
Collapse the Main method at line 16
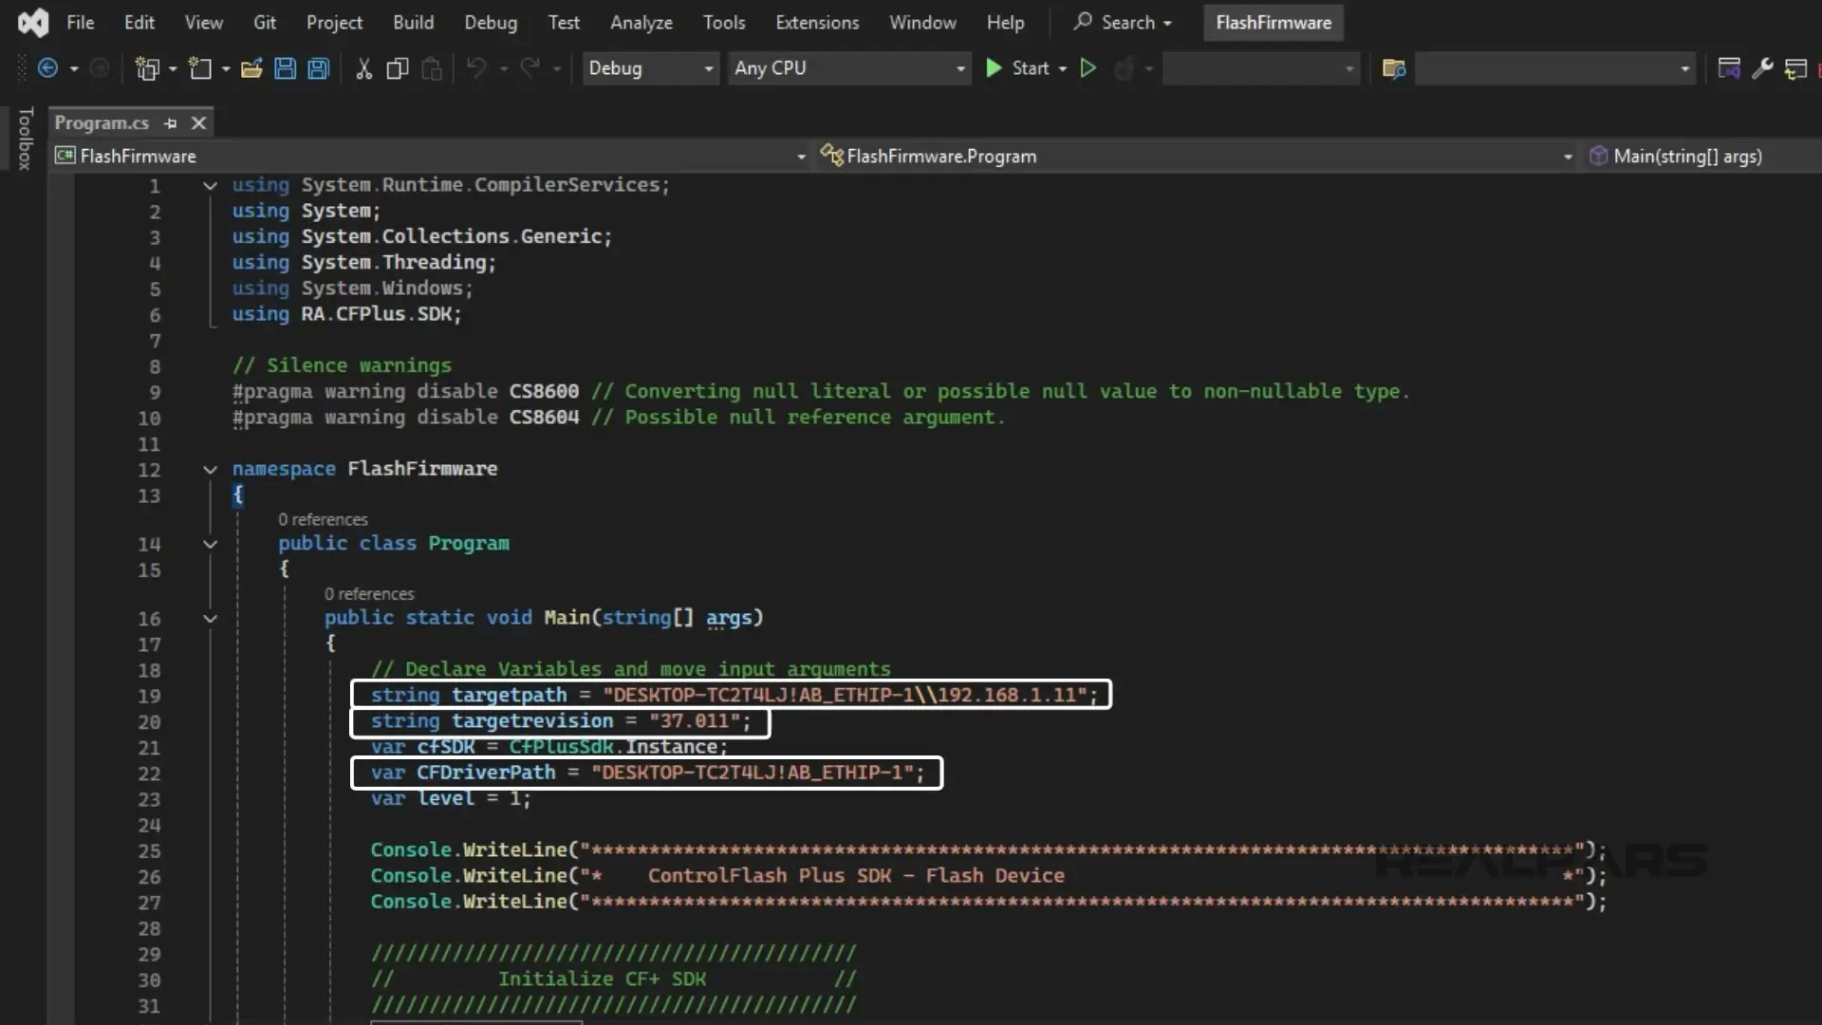tap(210, 619)
